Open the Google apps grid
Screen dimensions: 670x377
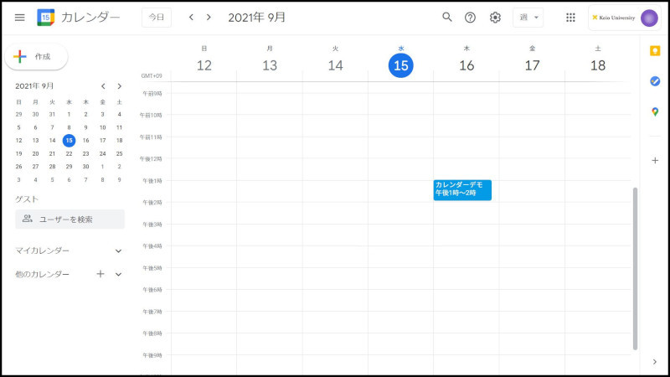[x=570, y=18]
